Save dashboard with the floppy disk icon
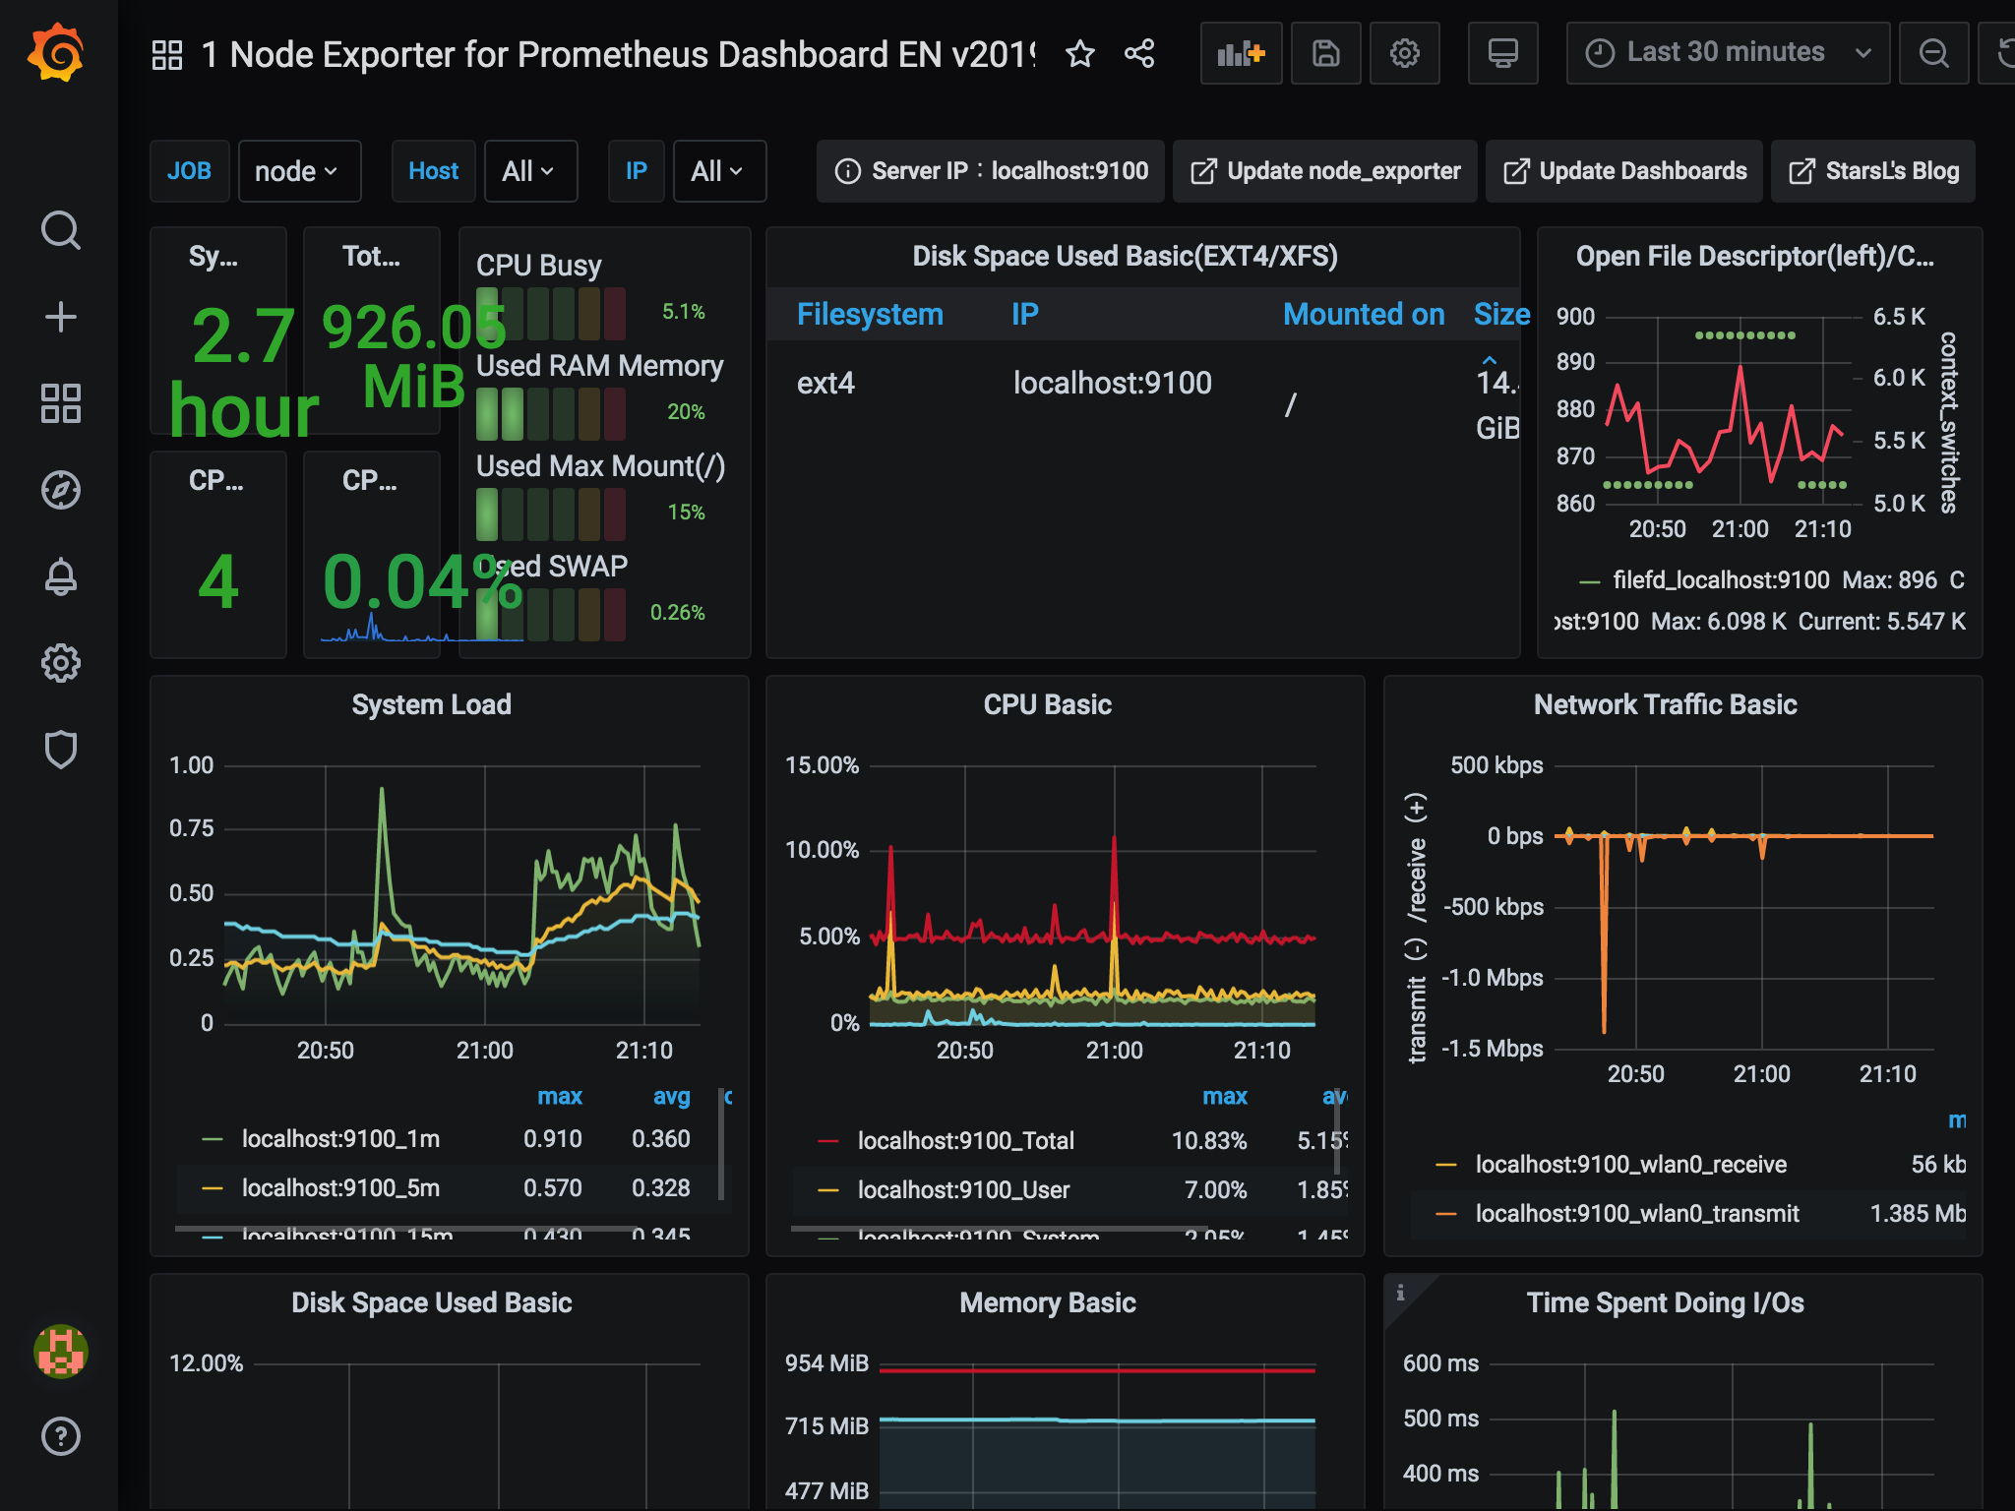The image size is (2015, 1511). (x=1325, y=53)
